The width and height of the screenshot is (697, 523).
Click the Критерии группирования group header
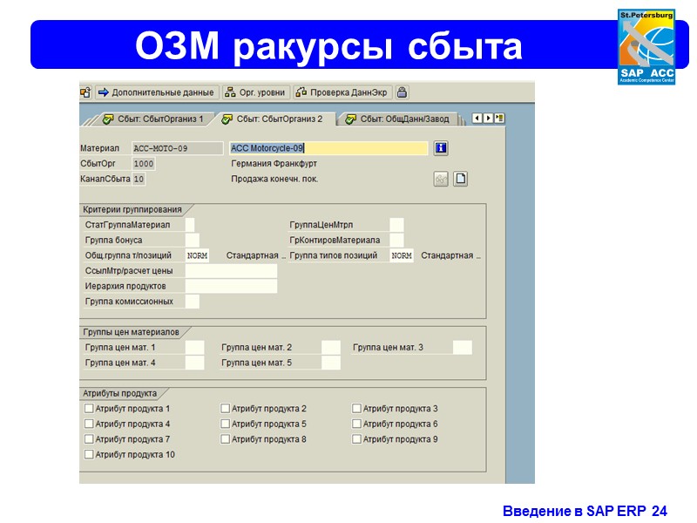click(132, 209)
